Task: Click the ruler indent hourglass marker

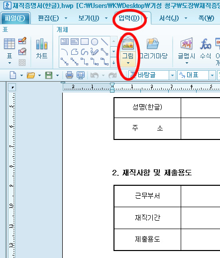Action: 112,87
